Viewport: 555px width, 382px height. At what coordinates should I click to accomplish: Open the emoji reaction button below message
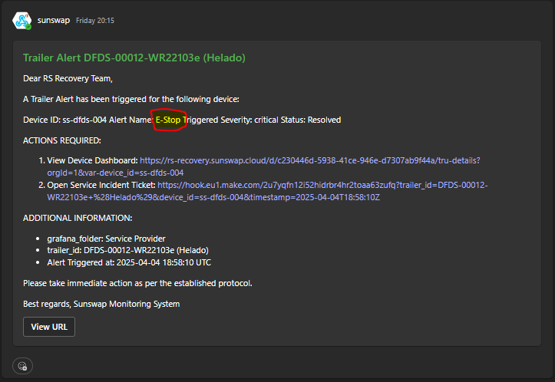click(x=23, y=366)
